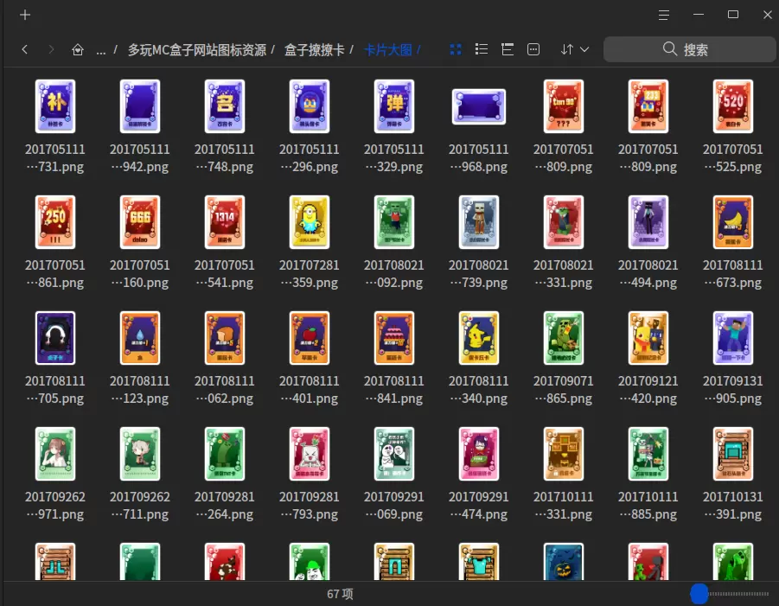Open a new tab with the plus icon
Screen dimensions: 779x606
25,15
